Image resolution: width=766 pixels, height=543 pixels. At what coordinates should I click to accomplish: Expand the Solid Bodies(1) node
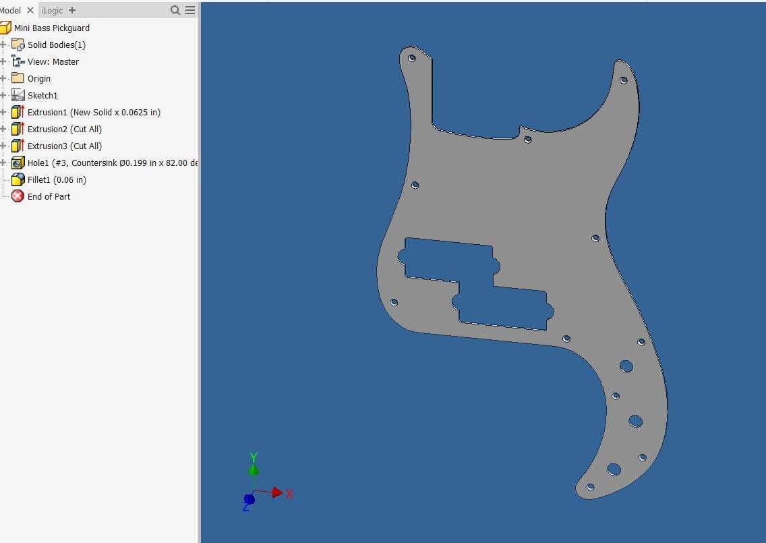(x=3, y=45)
